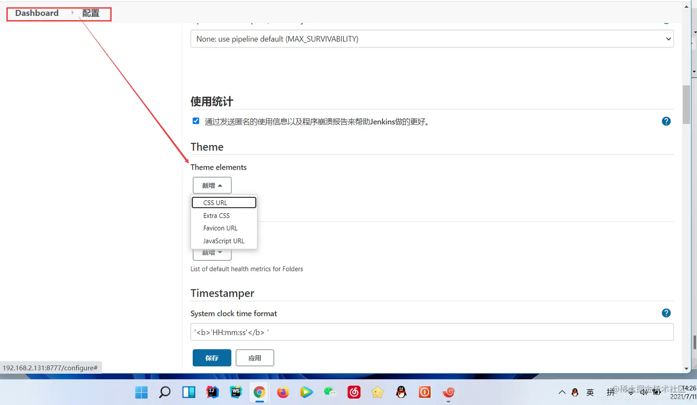Collapse the 新增 Theme elements dropdown
The height and width of the screenshot is (405, 697).
click(212, 185)
